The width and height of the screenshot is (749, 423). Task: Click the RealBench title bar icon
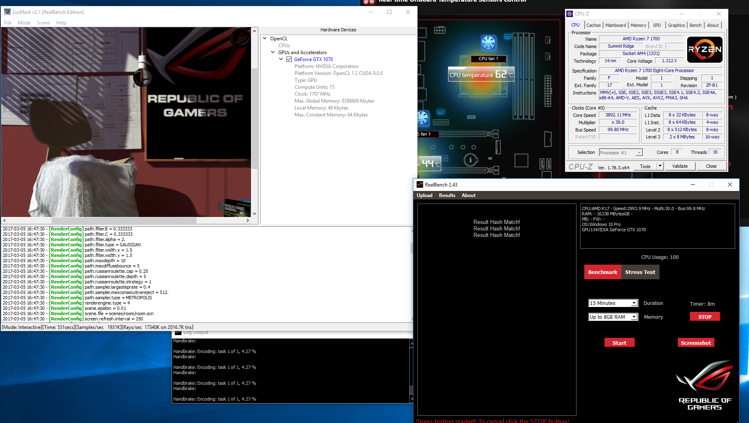(420, 184)
